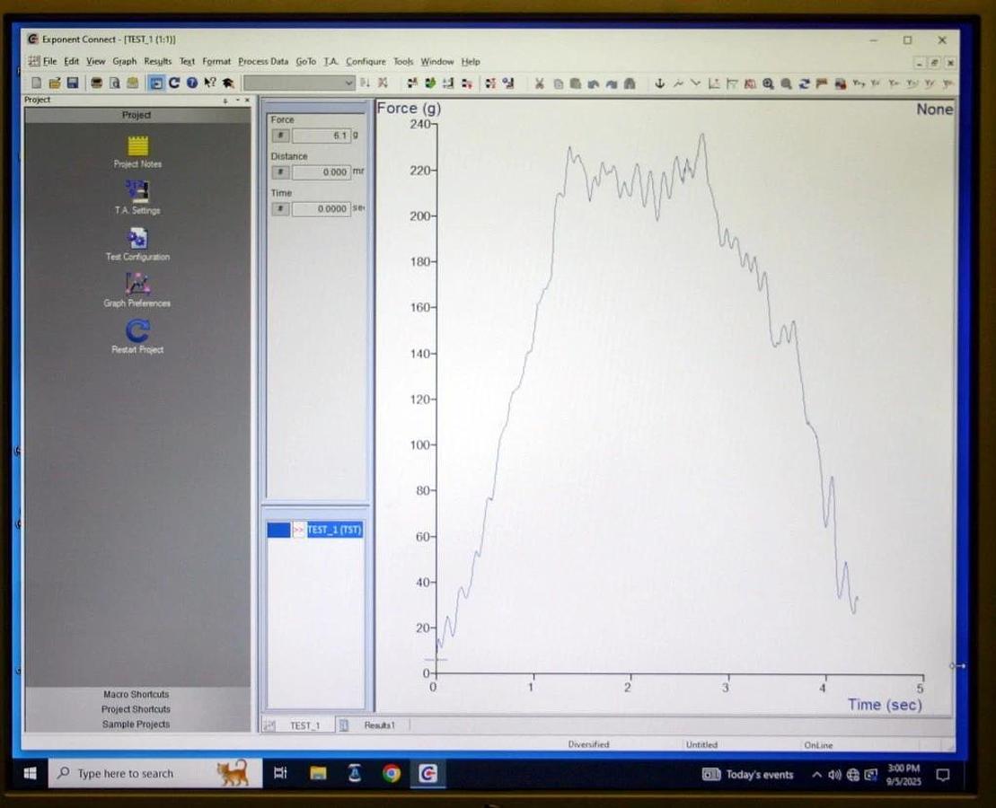Open the Process Data menu
Image resolution: width=996 pixels, height=808 pixels.
click(x=262, y=61)
